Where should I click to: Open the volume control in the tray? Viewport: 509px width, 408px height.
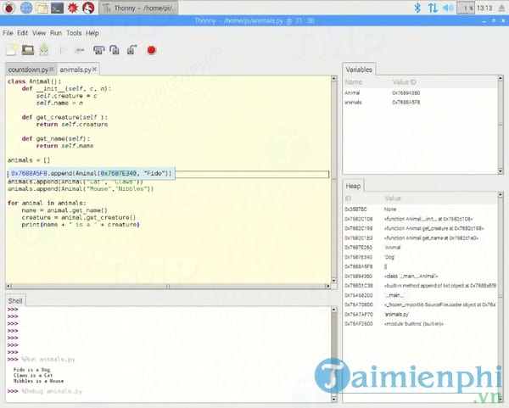[x=451, y=8]
